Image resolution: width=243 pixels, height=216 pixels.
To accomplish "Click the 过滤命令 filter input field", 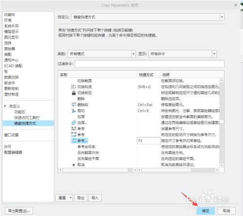I will point(150,63).
